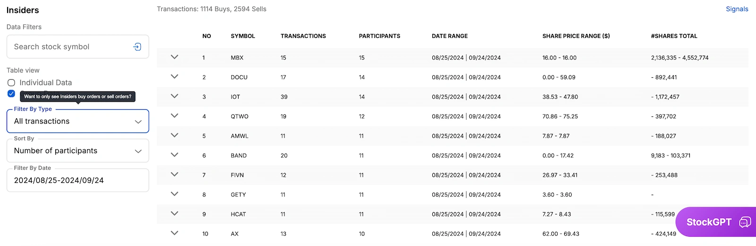Uncheck the checked blue checkbox under Table view
The width and height of the screenshot is (756, 246).
pos(11,93)
